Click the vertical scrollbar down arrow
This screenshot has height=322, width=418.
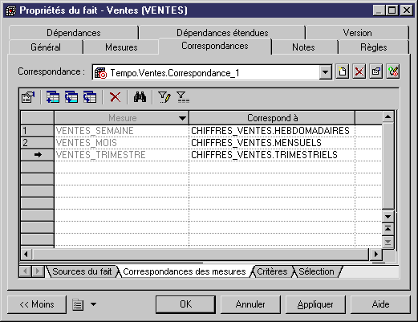point(388,217)
